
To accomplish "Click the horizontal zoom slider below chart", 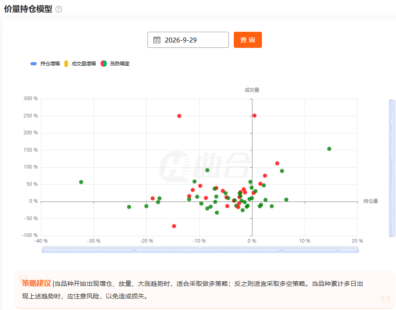I will [200, 250].
